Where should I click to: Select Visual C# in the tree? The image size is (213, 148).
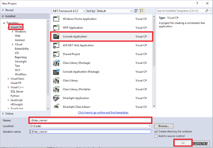click(x=16, y=27)
